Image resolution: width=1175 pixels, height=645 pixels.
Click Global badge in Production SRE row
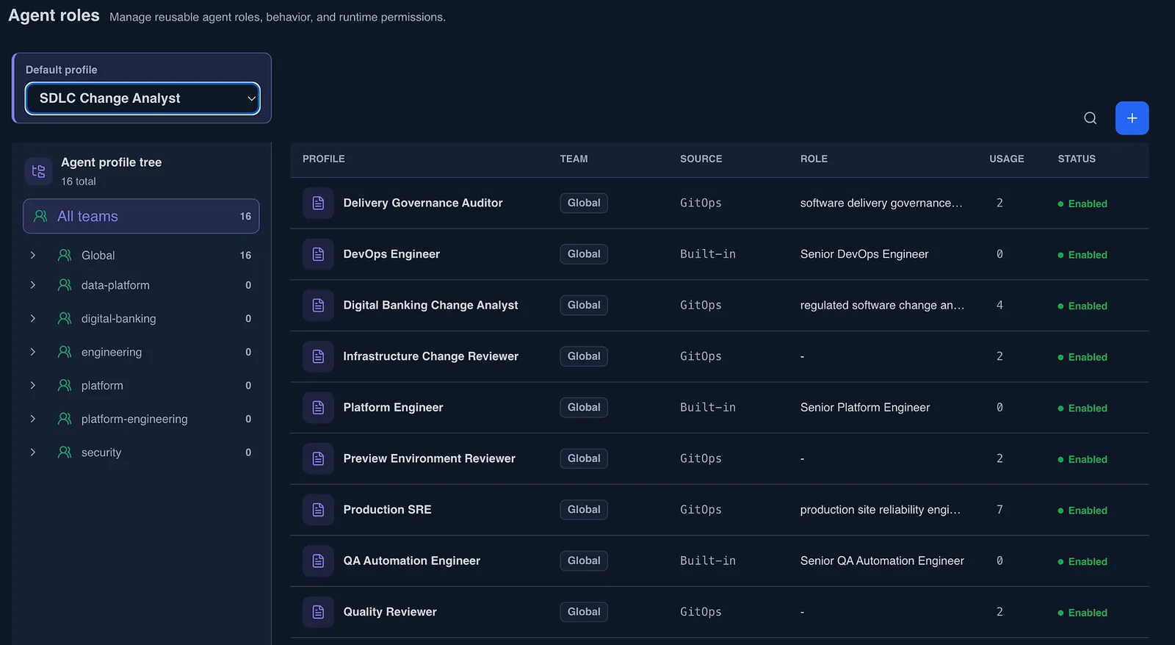click(x=584, y=509)
